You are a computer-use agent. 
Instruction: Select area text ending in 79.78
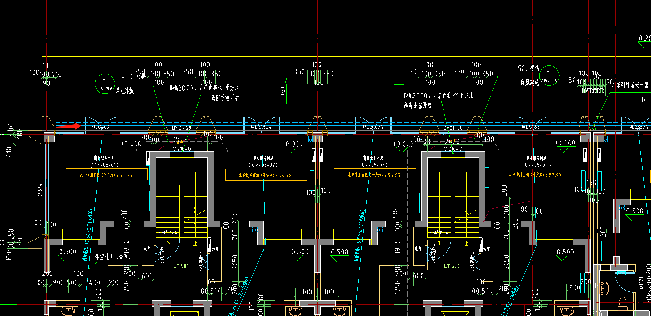[x=266, y=175]
